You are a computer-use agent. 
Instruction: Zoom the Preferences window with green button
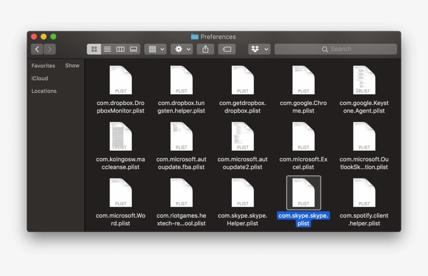coord(53,37)
